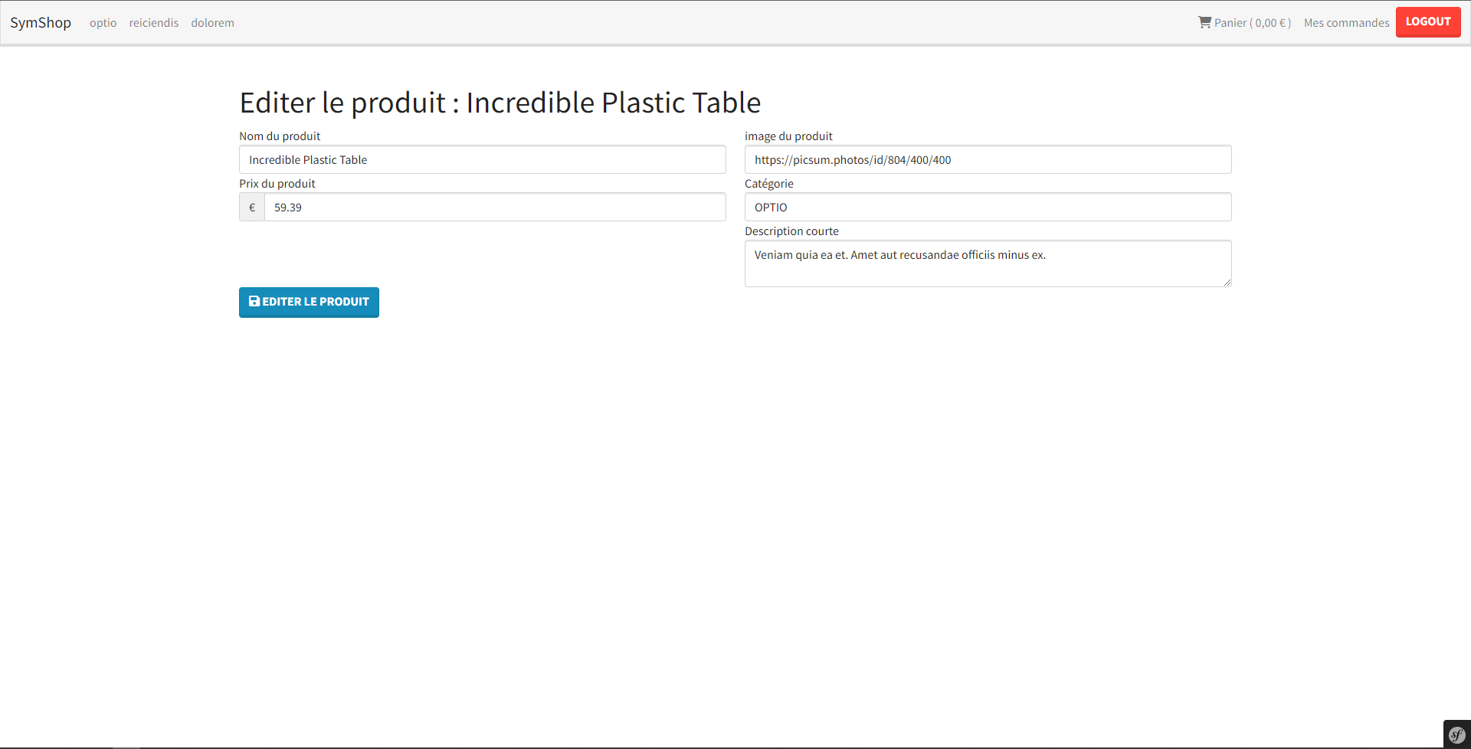Open the Mes commandes link

coord(1346,23)
